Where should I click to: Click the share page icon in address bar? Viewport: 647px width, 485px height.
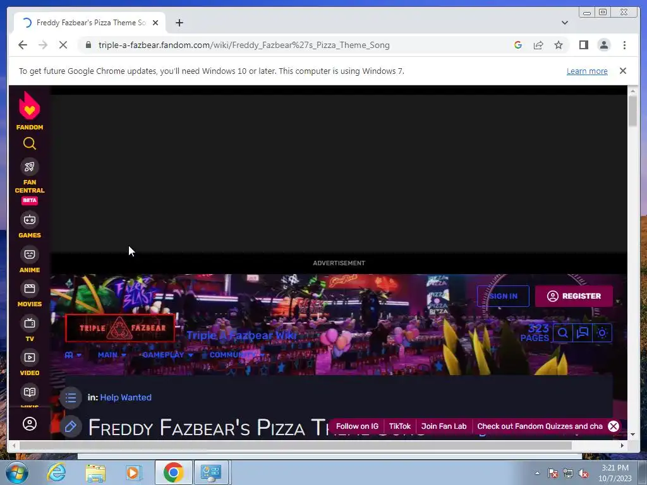pos(538,45)
